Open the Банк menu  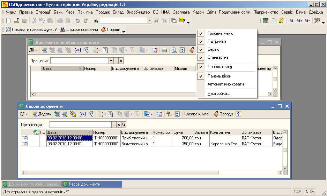(x=58, y=12)
